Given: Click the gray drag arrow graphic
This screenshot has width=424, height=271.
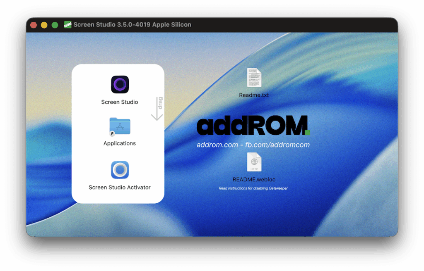Looking at the screenshot, I should click(157, 109).
